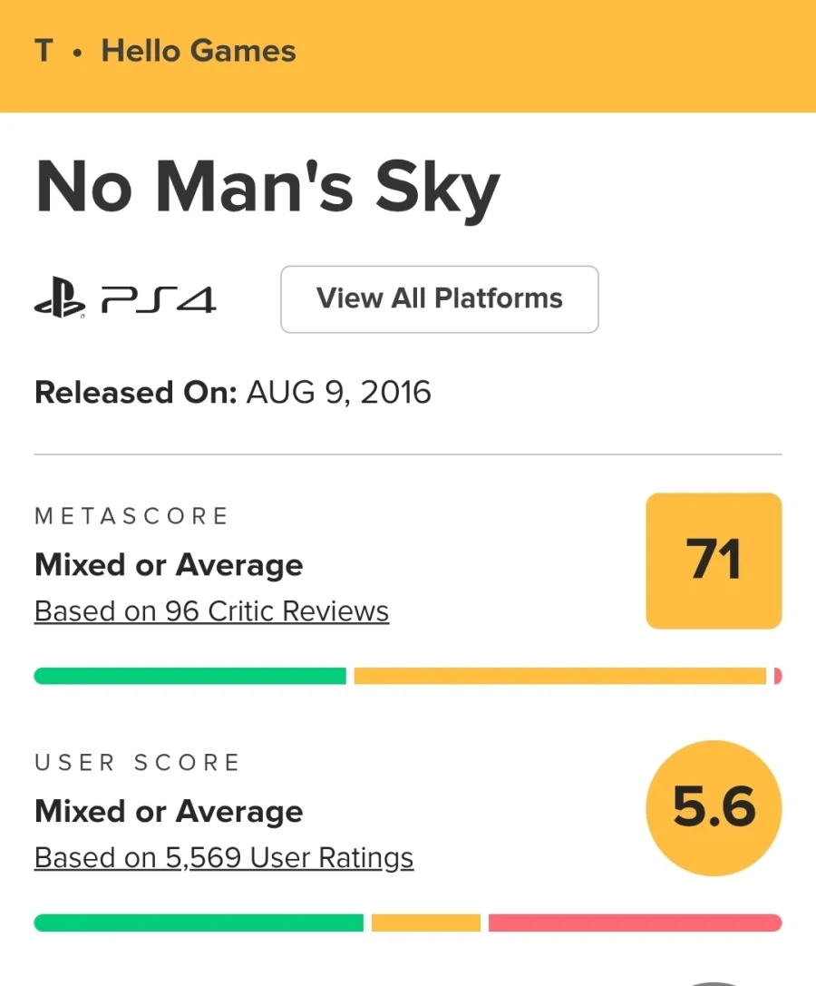Click green segment of Metascore bar
816x986 pixels.
click(x=190, y=676)
